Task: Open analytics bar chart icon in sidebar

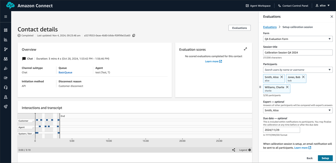Action: pyautogui.click(x=5, y=40)
